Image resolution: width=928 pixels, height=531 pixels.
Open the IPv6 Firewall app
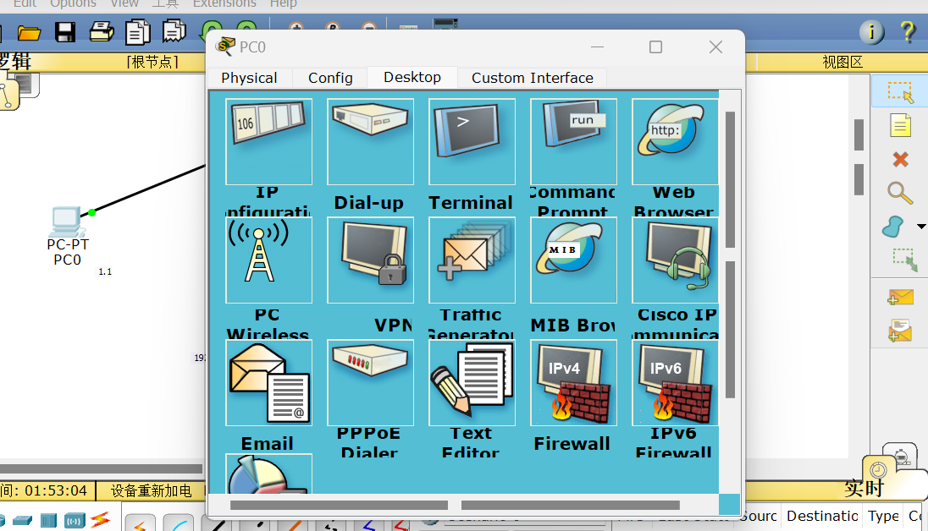pyautogui.click(x=676, y=382)
